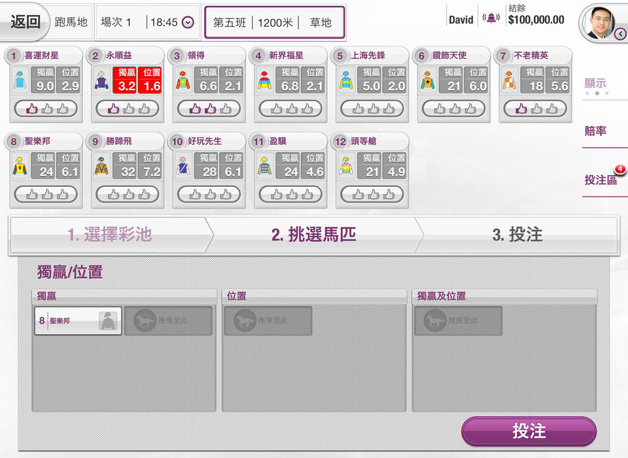This screenshot has width=628, height=458.
Task: Click jockey silk icon for horse 1 喜運財星
Action: coord(20,81)
